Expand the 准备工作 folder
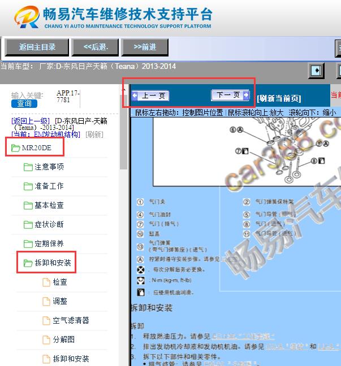341x366 pixels. pyautogui.click(x=49, y=186)
